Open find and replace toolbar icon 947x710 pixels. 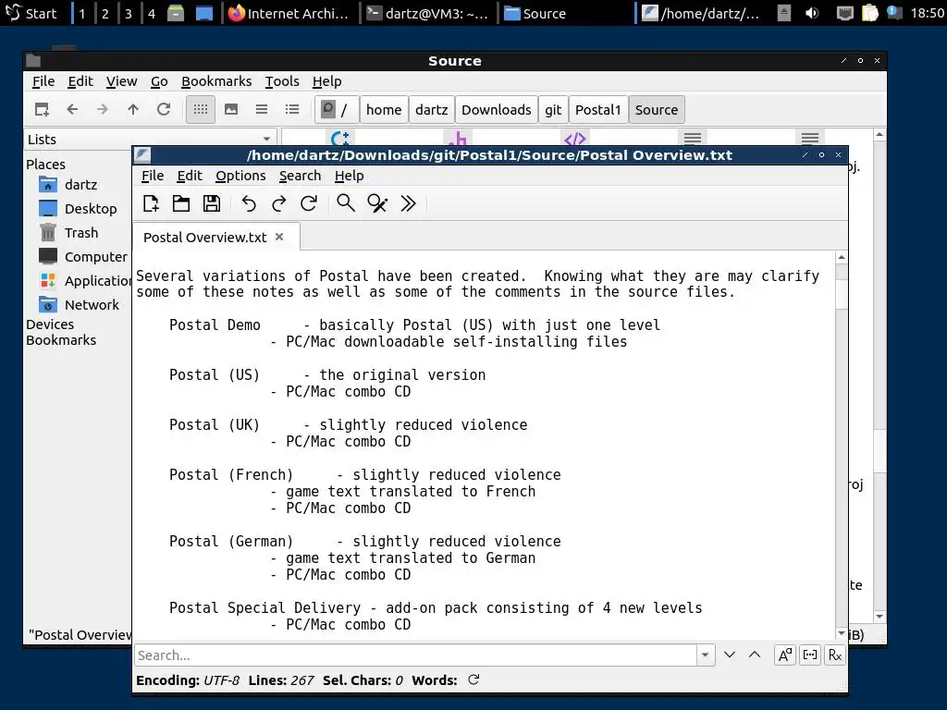tap(377, 203)
